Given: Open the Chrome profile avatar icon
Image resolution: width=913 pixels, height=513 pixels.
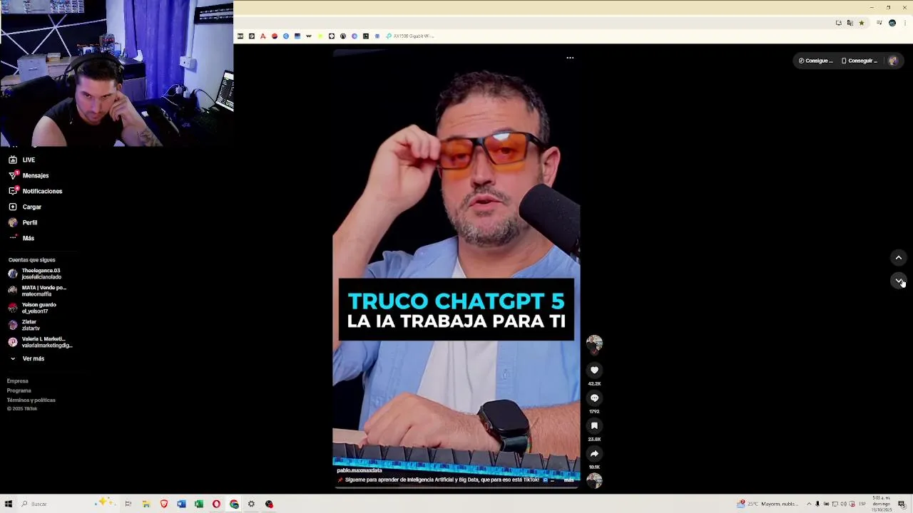Looking at the screenshot, I should pos(892,23).
